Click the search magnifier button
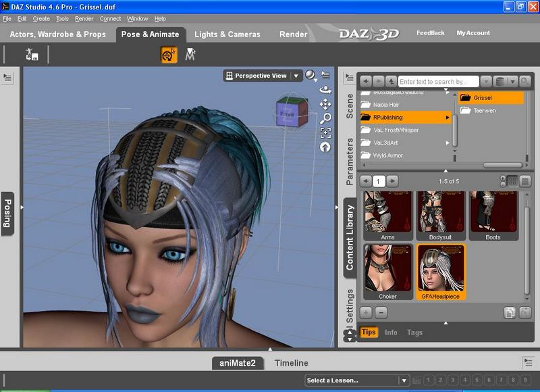The width and height of the screenshot is (540, 392). [524, 82]
